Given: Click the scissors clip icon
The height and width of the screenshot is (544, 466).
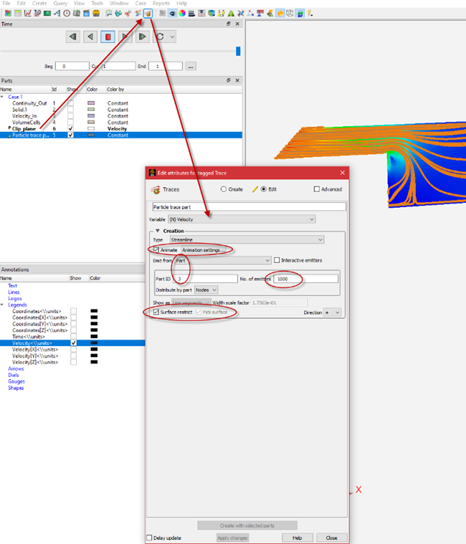Looking at the screenshot, I should tap(128, 14).
